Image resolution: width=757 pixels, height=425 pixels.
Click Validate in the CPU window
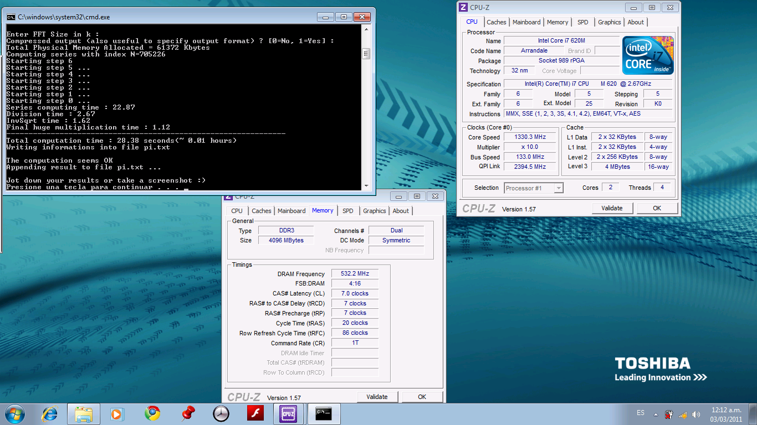click(612, 208)
